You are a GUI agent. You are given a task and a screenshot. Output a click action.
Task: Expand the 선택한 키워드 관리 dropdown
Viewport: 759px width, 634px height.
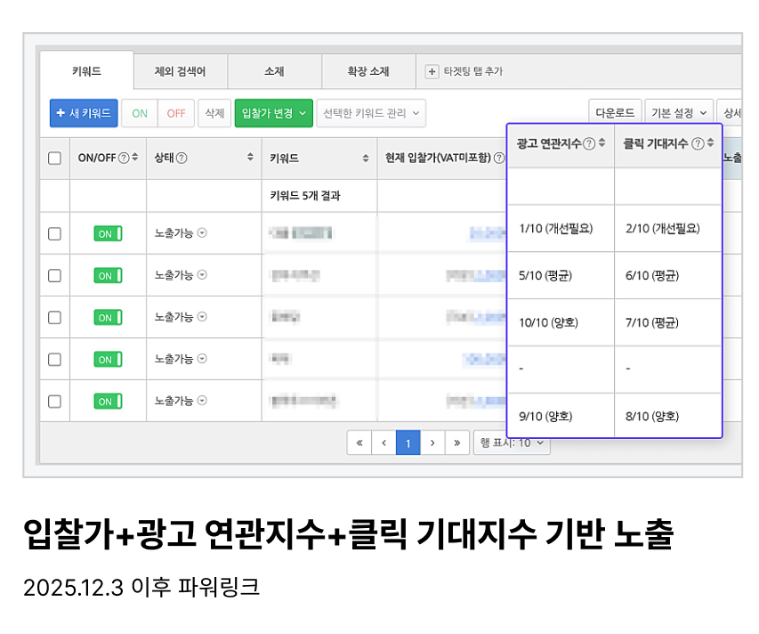point(371,113)
